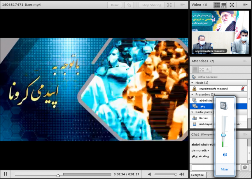Open the volume Mixer link
The height and width of the screenshot is (179, 252).
click(x=225, y=169)
